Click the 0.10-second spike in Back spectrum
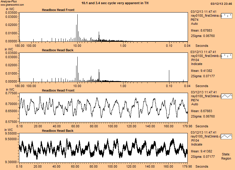Viewport: 235px width, 170px height. (x=169, y=76)
